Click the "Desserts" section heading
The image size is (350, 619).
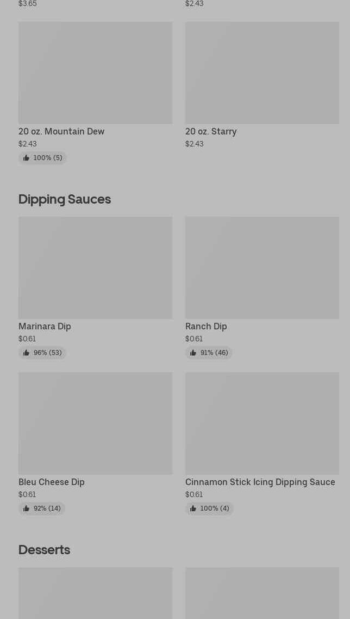pyautogui.click(x=44, y=550)
